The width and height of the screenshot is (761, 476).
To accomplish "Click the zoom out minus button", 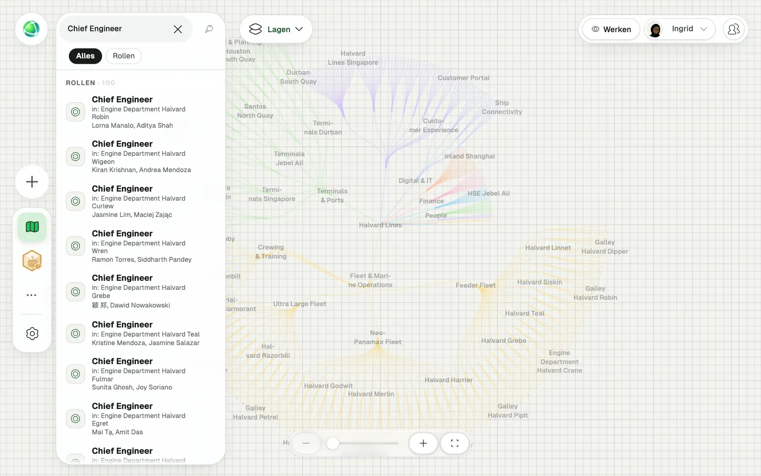I will coord(306,443).
